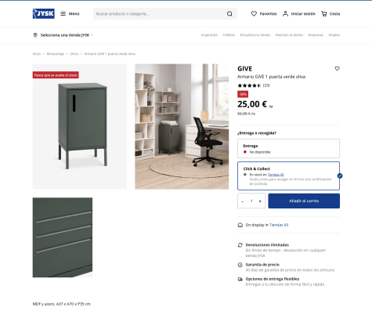Open the hamburger Menú icon
Viewport: 372px width, 315px height.
coord(63,13)
